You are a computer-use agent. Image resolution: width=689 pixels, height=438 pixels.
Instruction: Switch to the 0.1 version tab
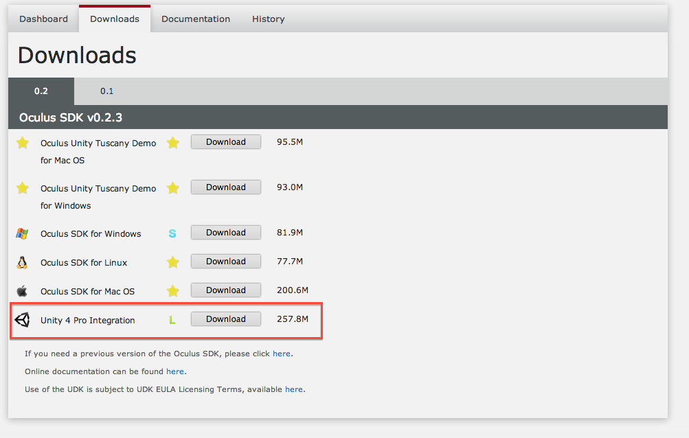point(106,91)
